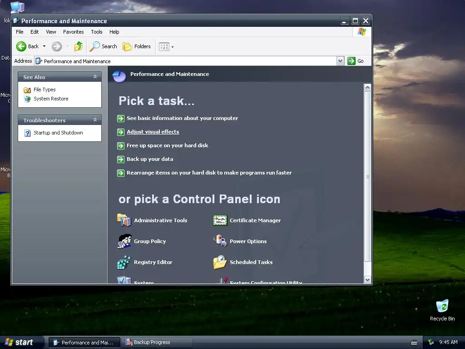Collapse the Troubleshooters panel

[x=95, y=120]
